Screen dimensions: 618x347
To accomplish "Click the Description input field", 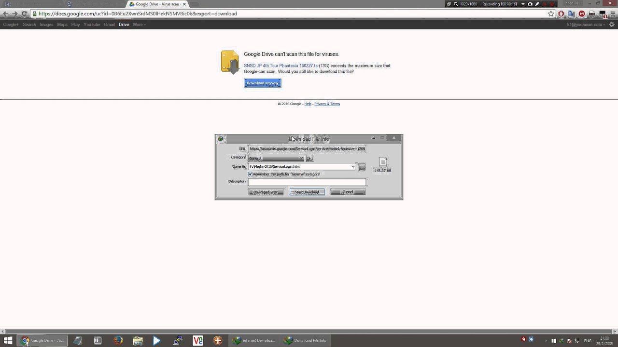I will point(307,182).
